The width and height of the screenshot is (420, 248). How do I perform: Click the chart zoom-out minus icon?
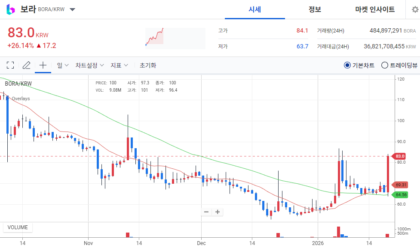(x=206, y=212)
